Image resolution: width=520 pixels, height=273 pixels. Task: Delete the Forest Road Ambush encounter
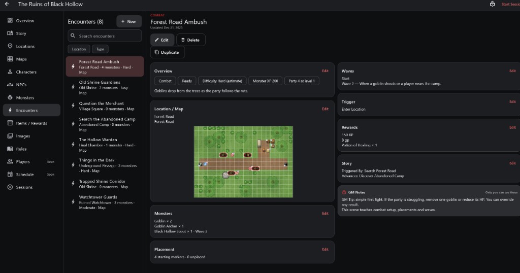pyautogui.click(x=191, y=40)
